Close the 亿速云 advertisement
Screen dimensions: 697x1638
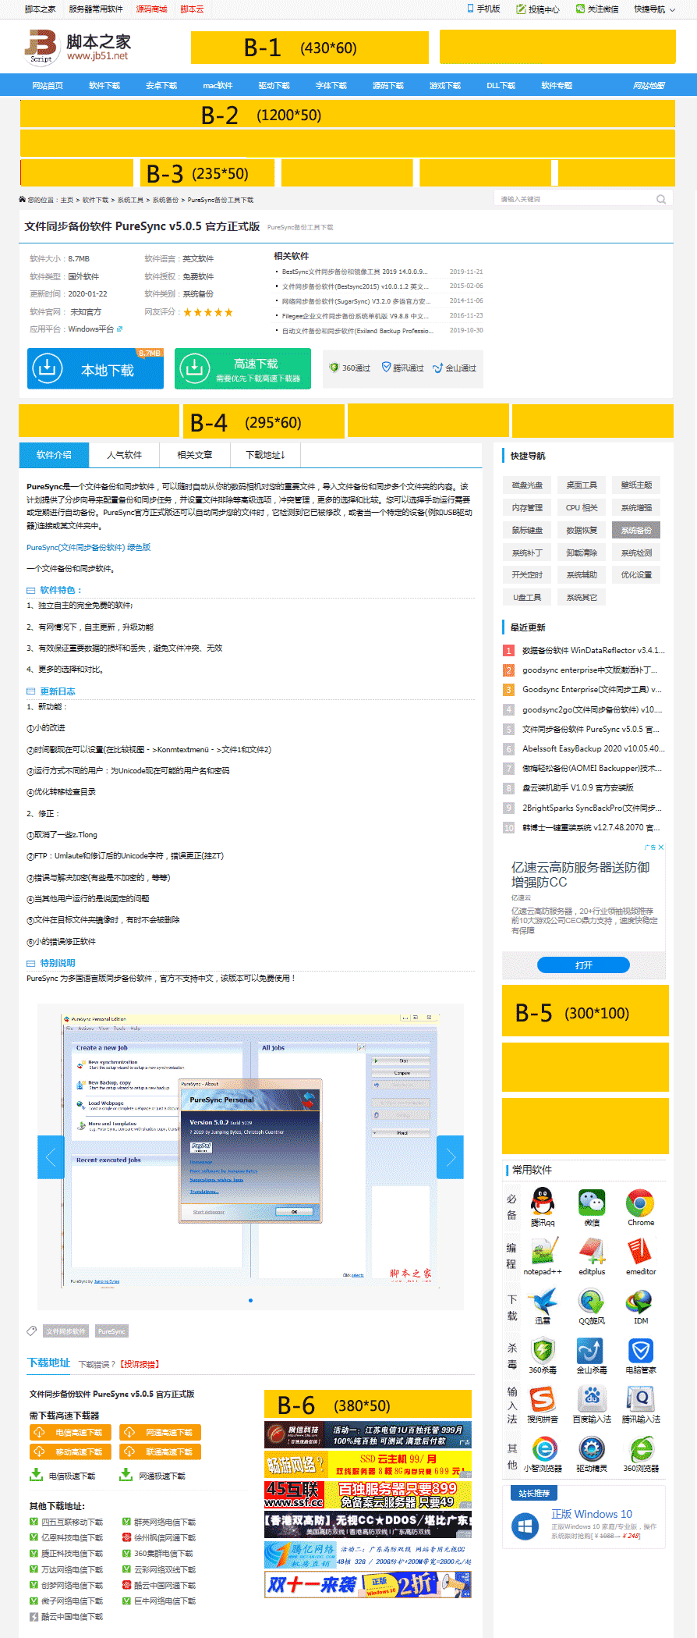(661, 847)
